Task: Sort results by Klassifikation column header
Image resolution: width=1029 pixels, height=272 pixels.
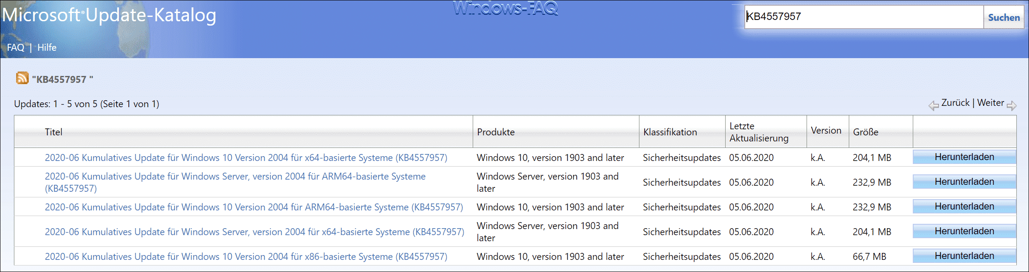Action: coord(670,132)
